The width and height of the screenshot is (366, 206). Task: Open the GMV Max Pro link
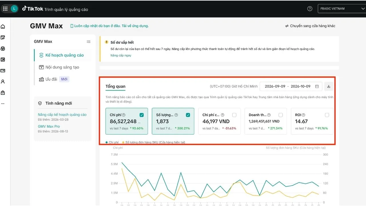49,126
